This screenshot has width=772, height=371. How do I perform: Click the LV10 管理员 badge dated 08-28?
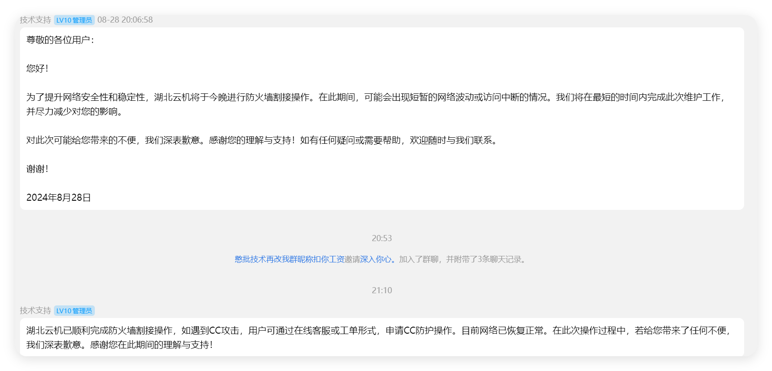[74, 20]
